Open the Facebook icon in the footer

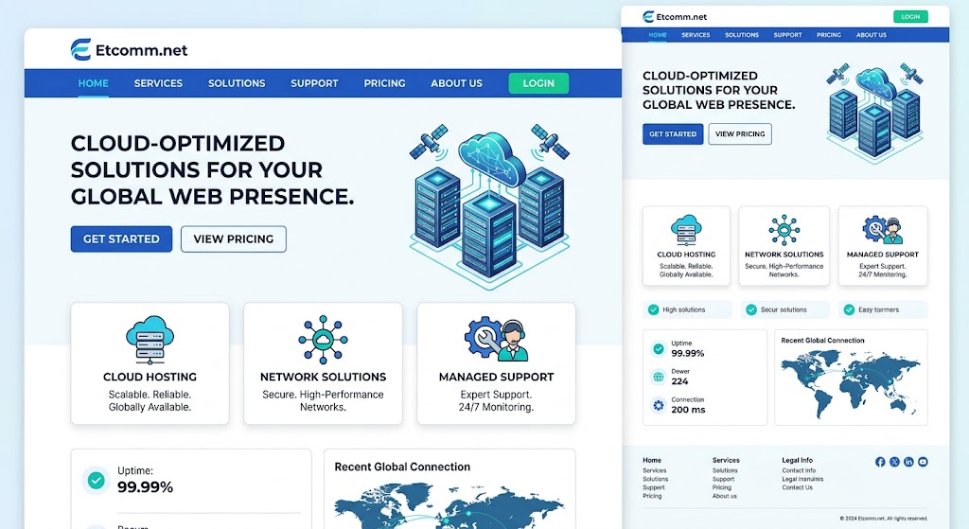(x=880, y=462)
